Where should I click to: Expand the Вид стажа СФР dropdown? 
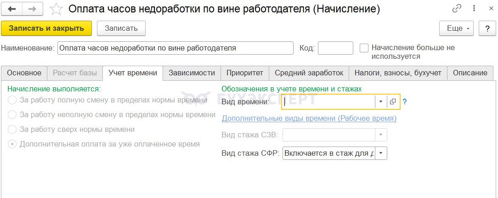coord(381,153)
